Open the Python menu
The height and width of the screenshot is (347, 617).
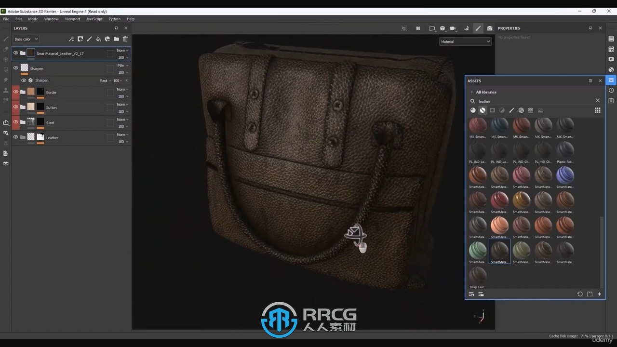[x=114, y=19]
